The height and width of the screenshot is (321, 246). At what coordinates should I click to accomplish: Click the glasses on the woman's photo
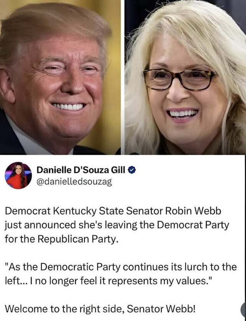[180, 80]
